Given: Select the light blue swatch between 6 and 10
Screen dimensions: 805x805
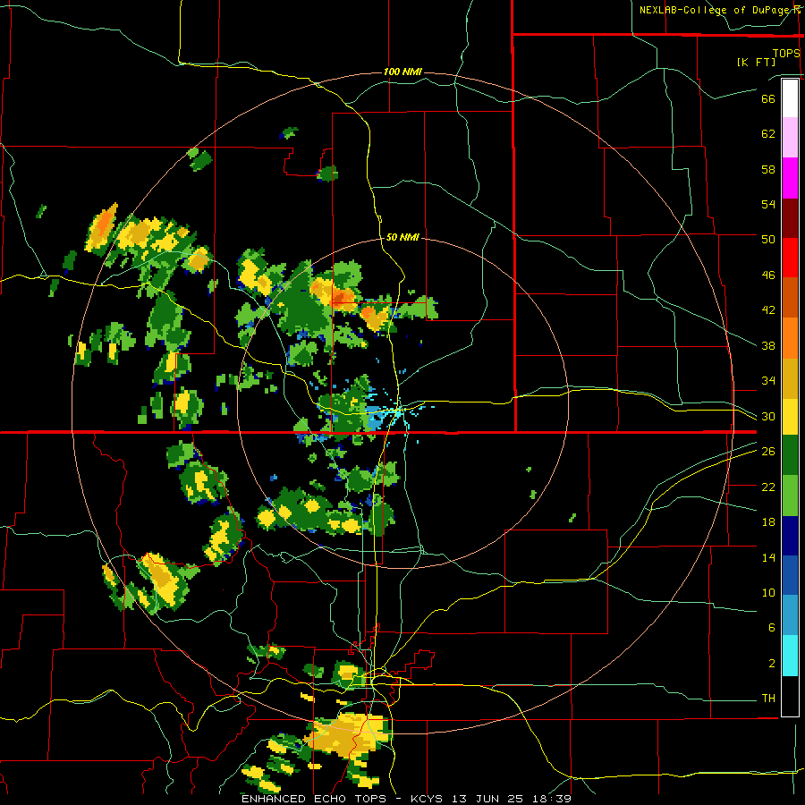Looking at the screenshot, I should (x=790, y=615).
